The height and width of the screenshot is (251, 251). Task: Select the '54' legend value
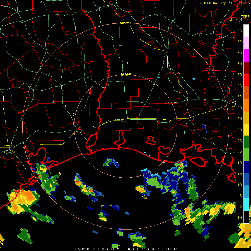(240, 64)
